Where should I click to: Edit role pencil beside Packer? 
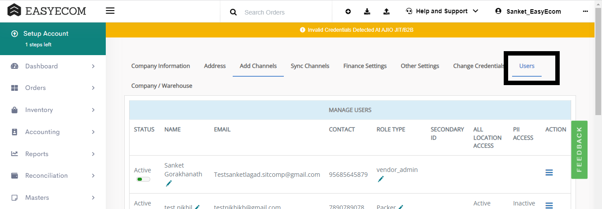(401, 207)
